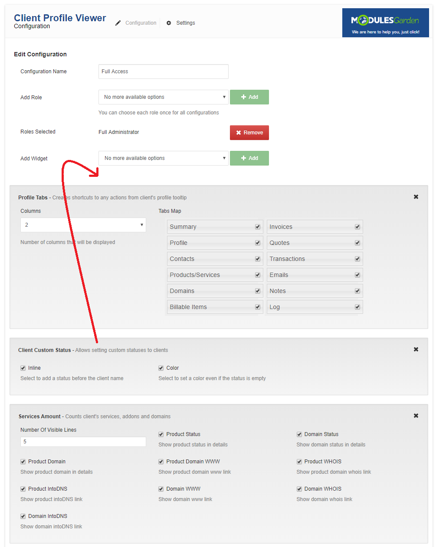The width and height of the screenshot is (436, 547).
Task: Toggle the Emails tab checkbox
Action: pos(357,275)
